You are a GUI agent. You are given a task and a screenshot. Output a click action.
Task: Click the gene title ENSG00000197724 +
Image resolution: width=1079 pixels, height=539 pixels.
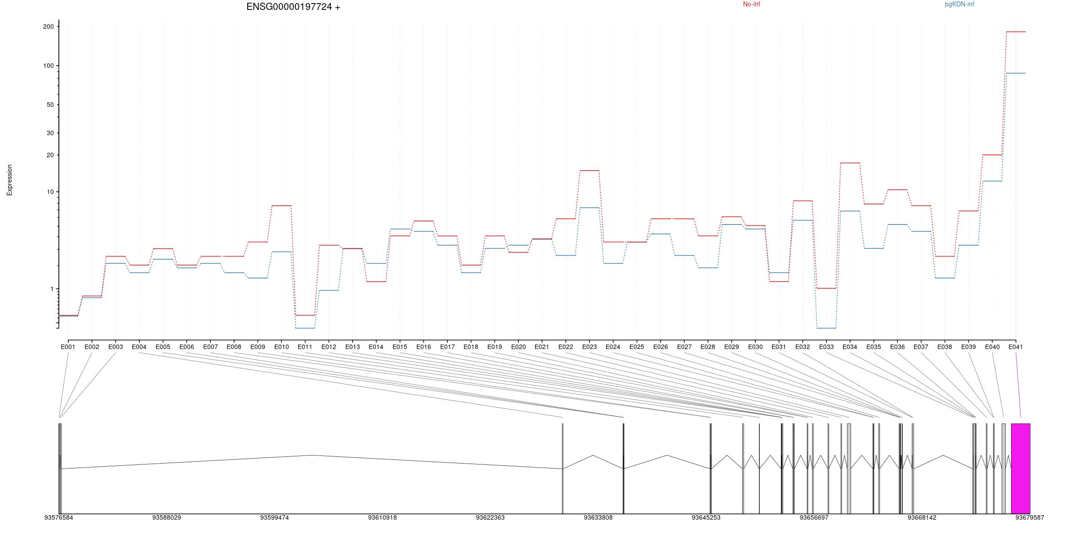[293, 7]
